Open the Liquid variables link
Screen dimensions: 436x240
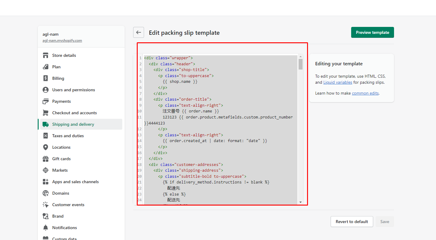[x=338, y=82]
